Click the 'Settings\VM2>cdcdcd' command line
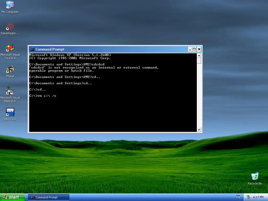 (67, 64)
